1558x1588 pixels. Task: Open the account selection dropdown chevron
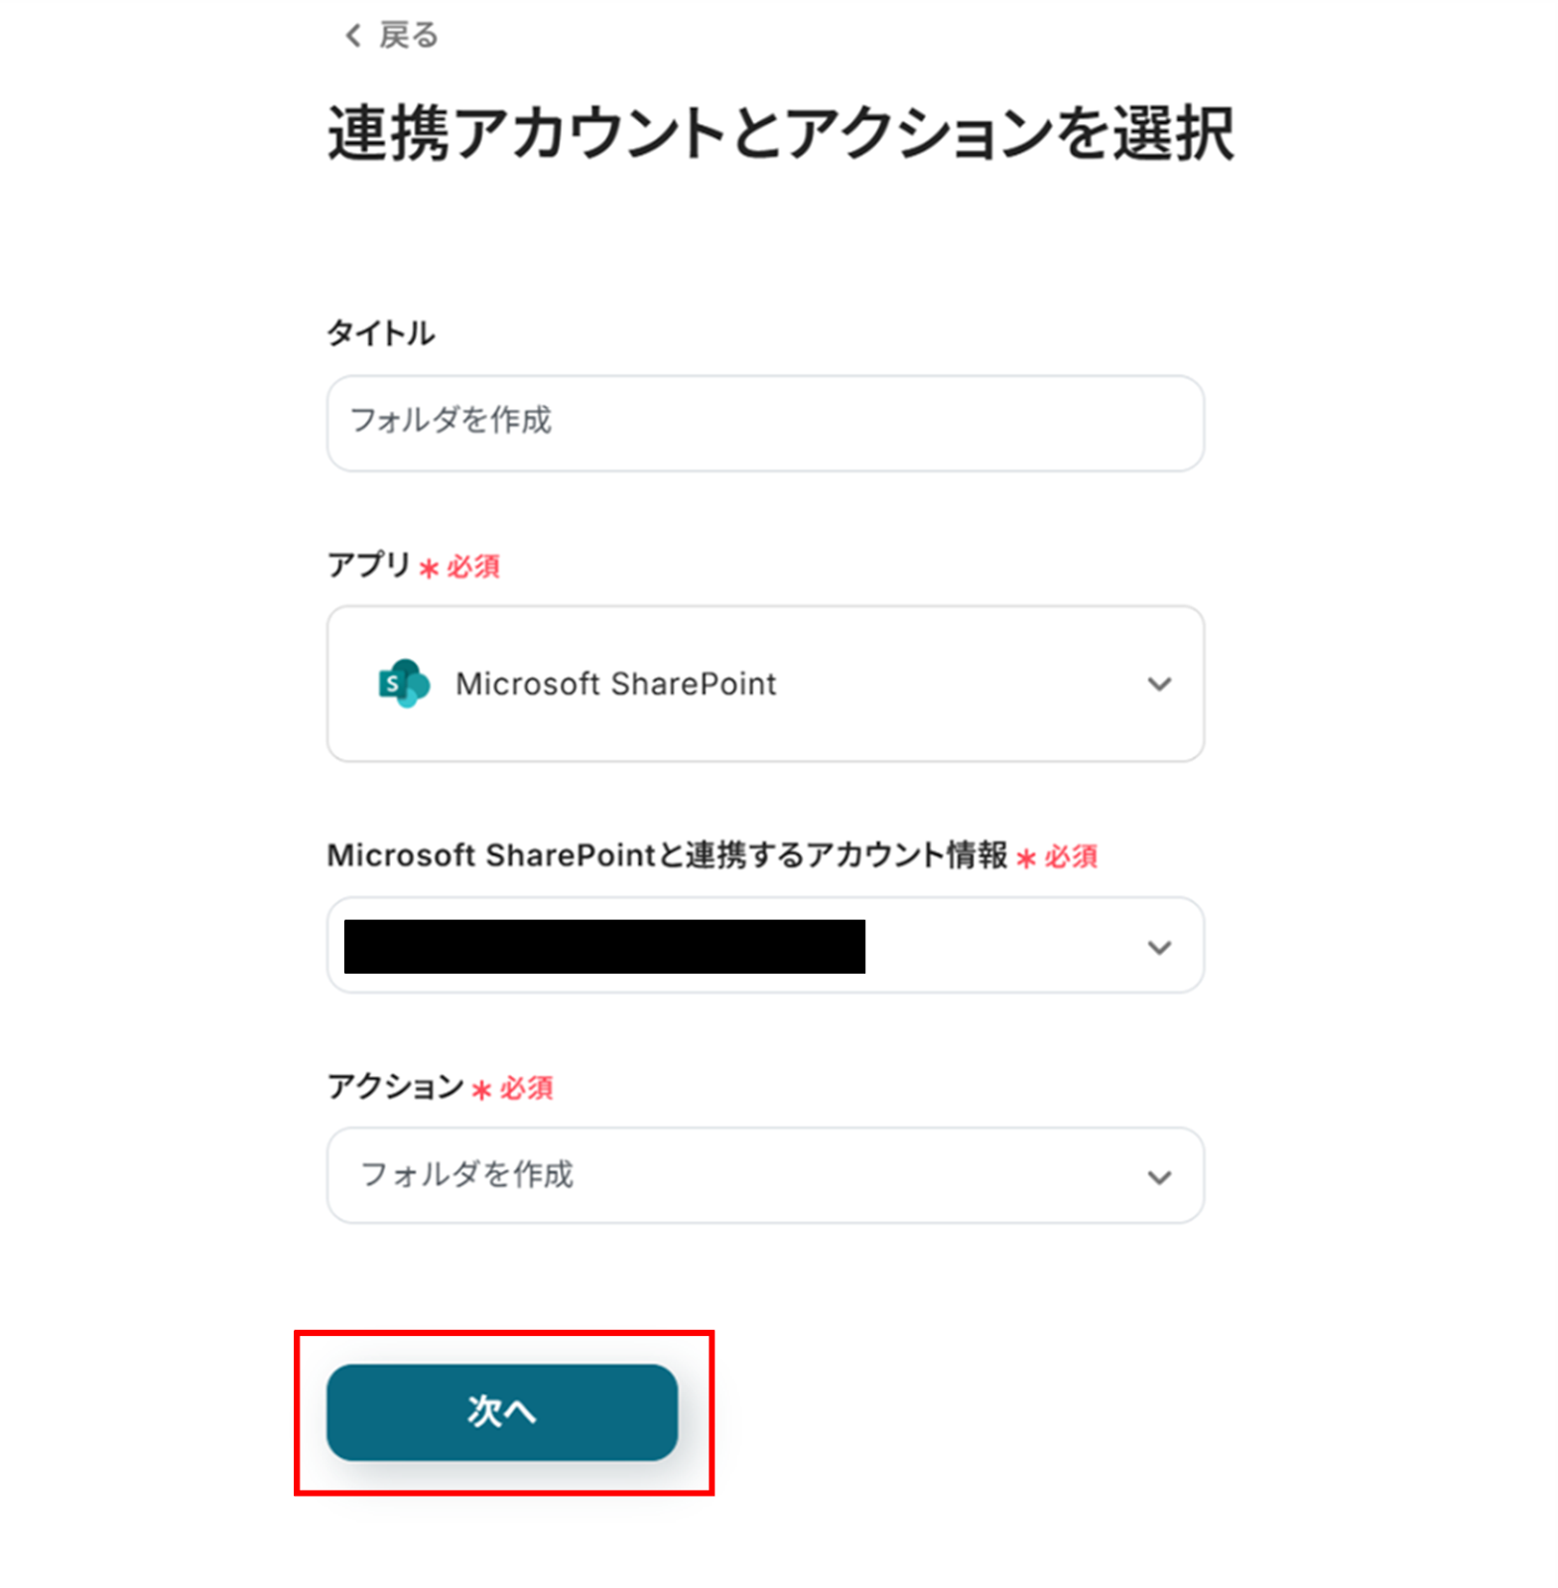(1159, 947)
